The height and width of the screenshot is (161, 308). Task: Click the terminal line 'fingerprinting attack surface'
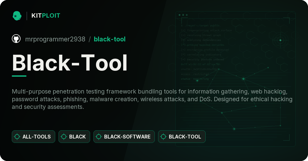coord(206,30)
